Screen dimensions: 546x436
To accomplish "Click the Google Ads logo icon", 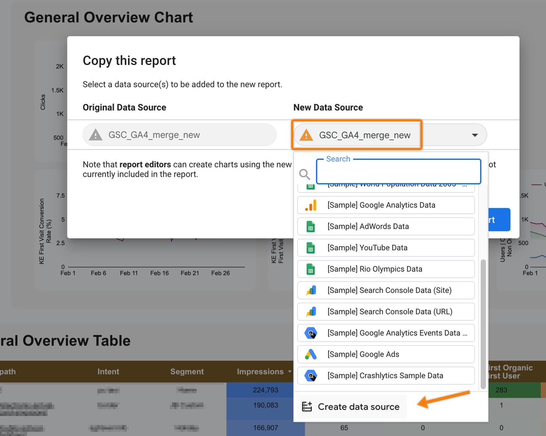I will click(x=311, y=354).
